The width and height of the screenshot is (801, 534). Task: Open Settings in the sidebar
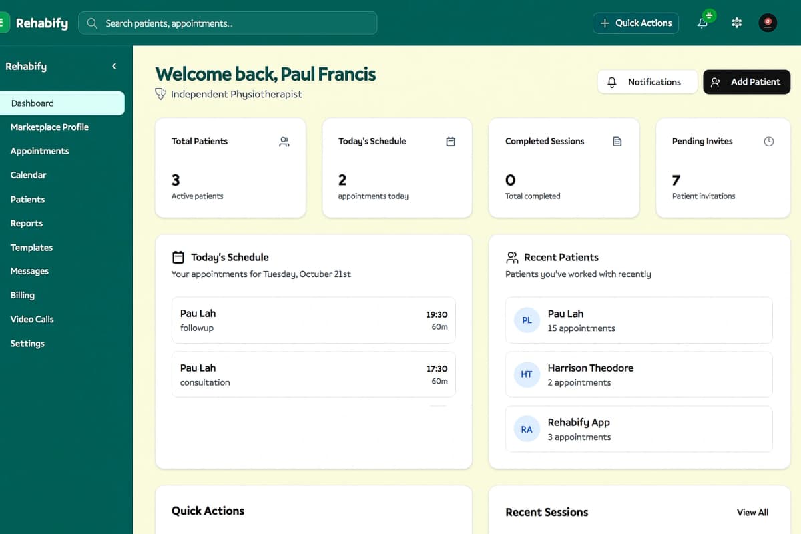point(27,344)
